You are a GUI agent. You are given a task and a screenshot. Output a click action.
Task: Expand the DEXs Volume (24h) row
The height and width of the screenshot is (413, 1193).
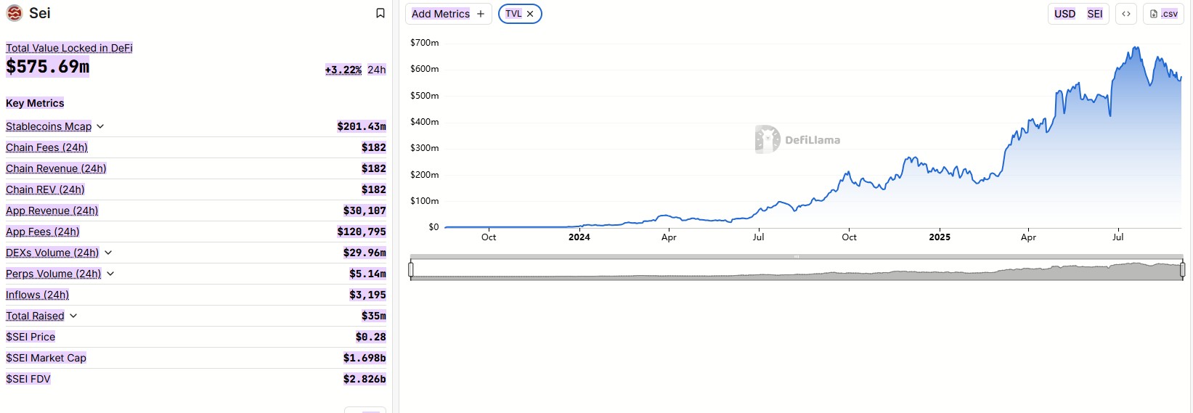point(108,253)
